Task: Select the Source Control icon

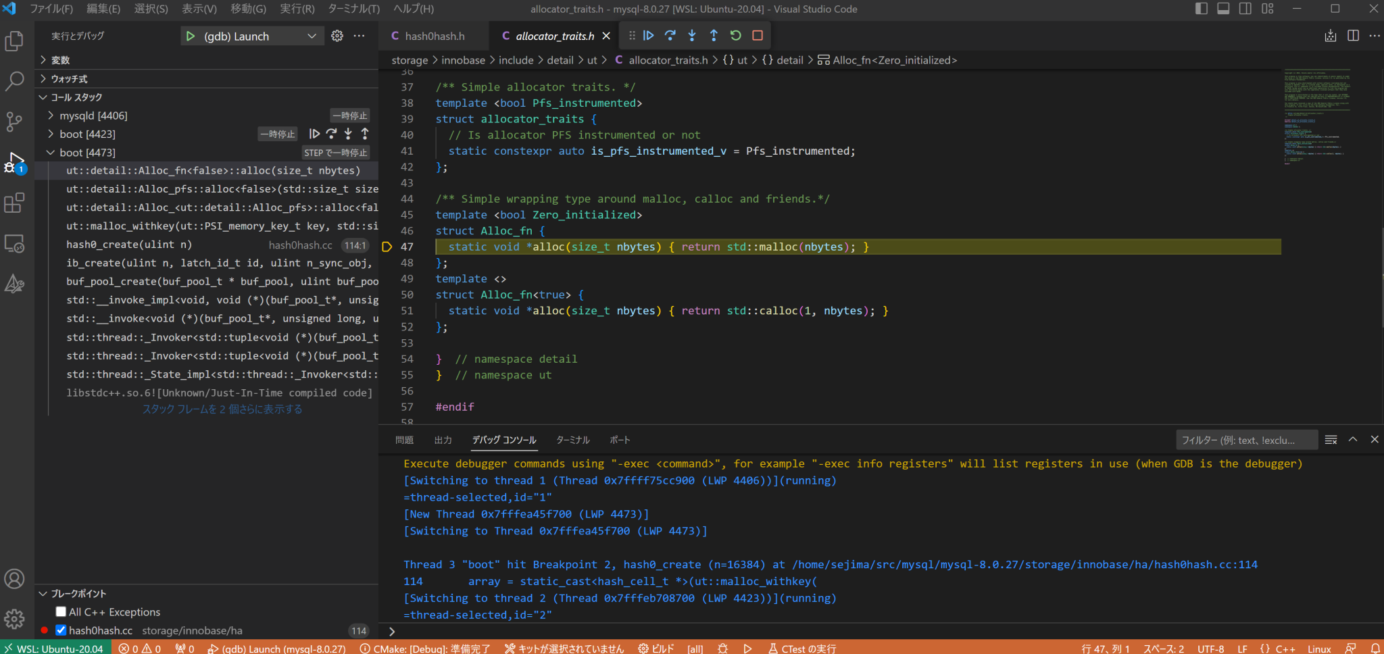Action: tap(14, 122)
